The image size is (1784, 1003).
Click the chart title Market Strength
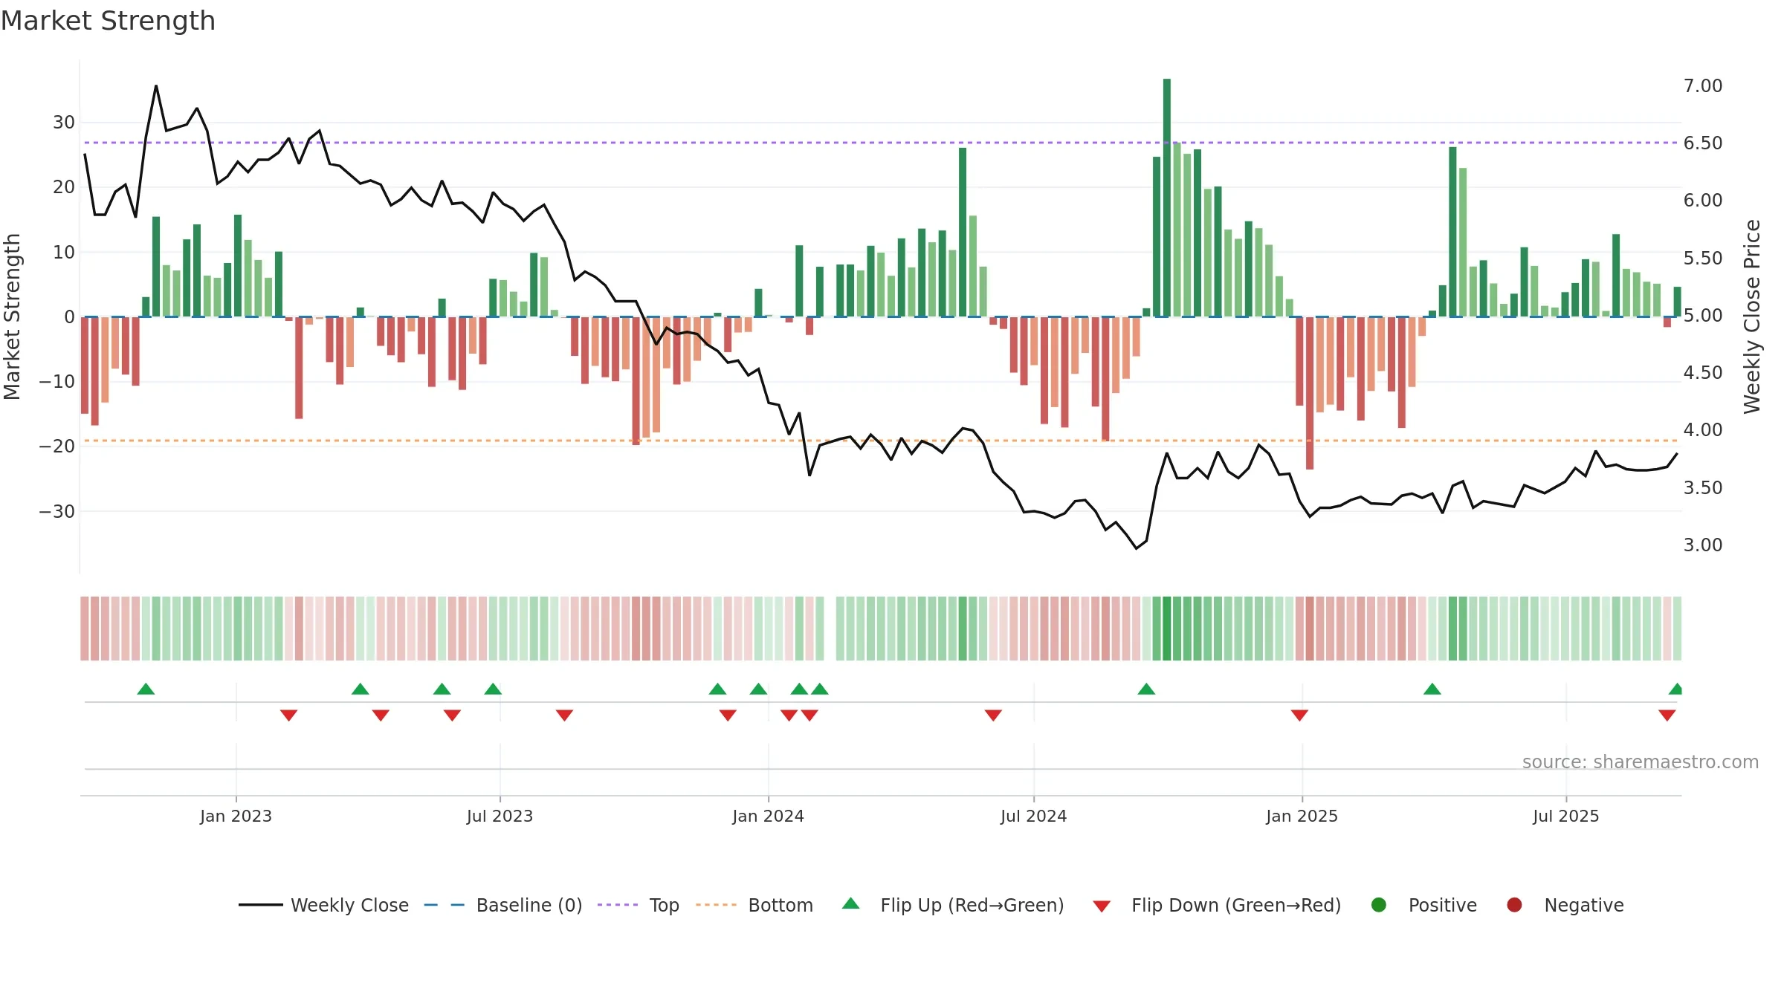pos(108,21)
